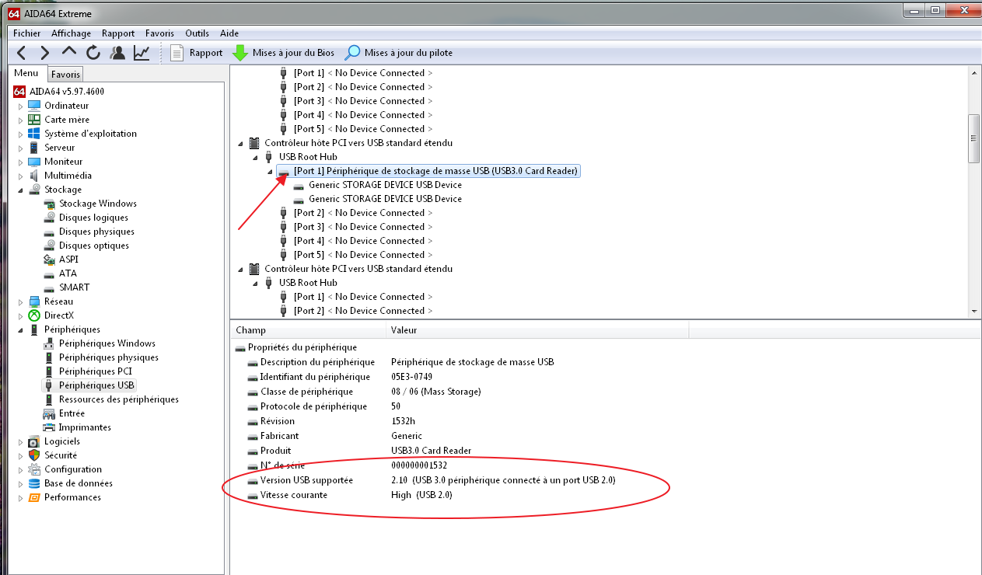Expand the Logiciels tree node
This screenshot has width=982, height=575.
click(x=21, y=441)
